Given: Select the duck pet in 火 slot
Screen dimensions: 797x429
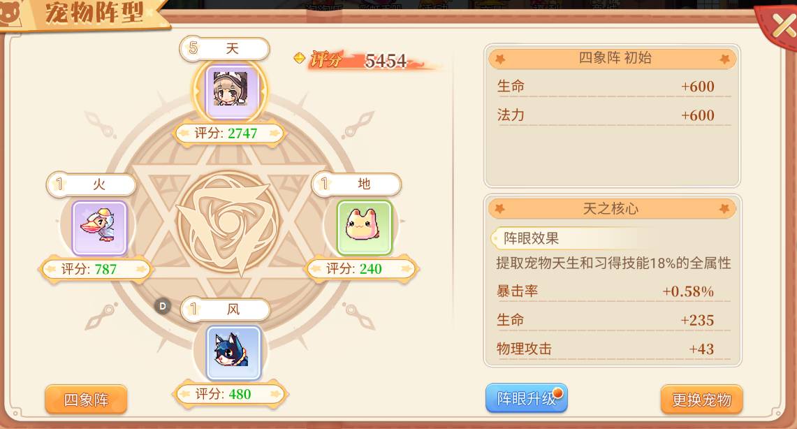Looking at the screenshot, I should [99, 227].
